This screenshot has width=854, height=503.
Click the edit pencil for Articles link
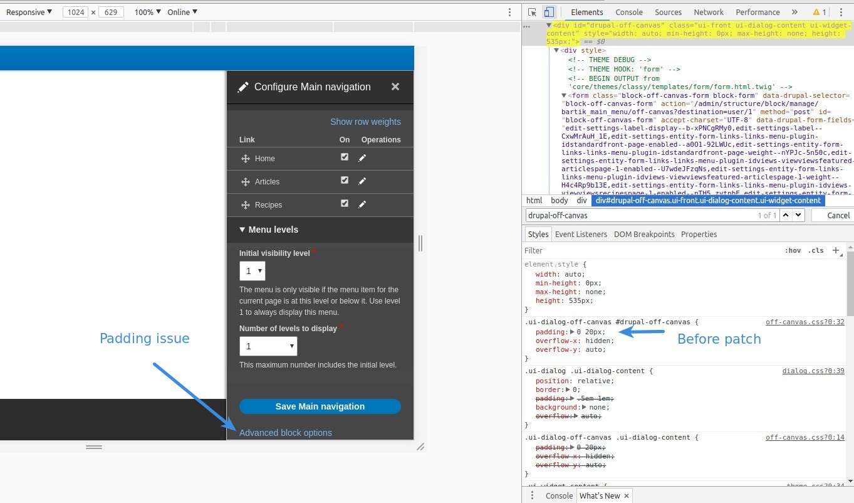tap(362, 181)
